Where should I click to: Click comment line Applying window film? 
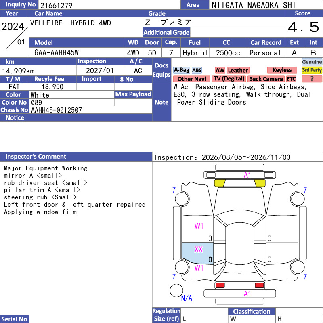click(40, 212)
